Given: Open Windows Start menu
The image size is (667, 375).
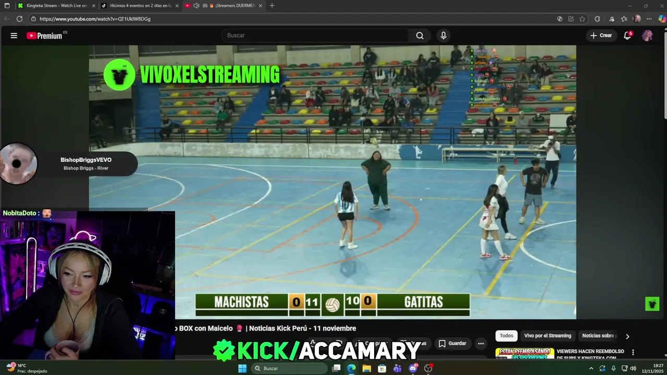Looking at the screenshot, I should point(242,368).
